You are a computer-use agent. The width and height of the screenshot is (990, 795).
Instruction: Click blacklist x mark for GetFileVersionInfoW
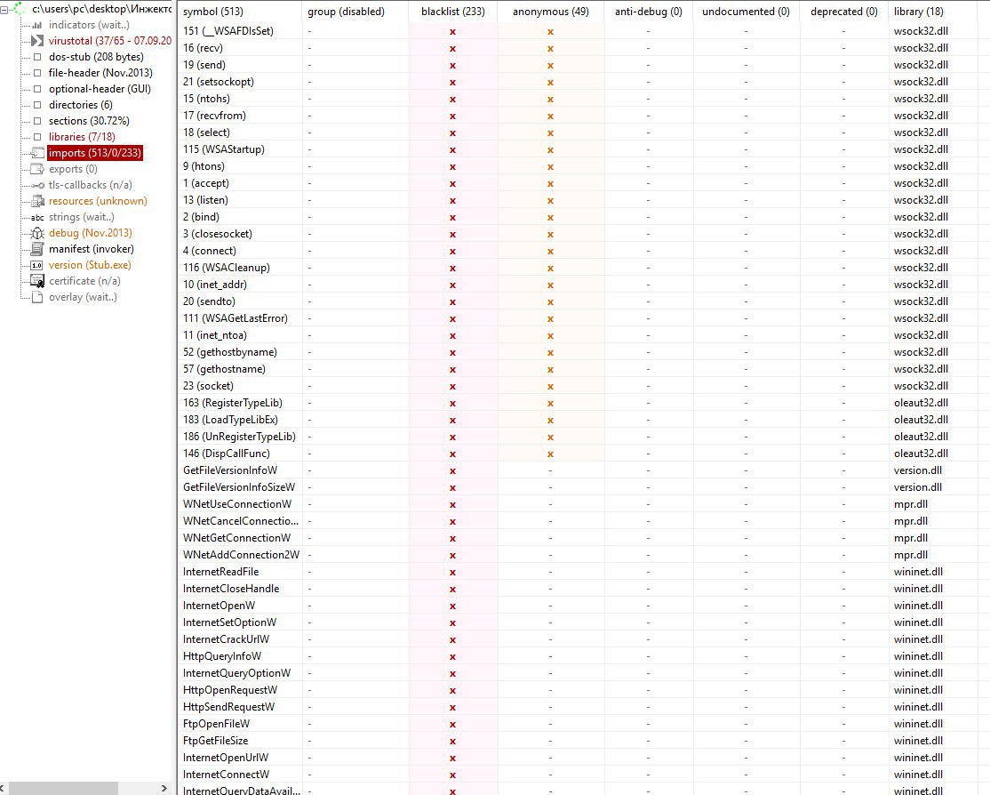pyautogui.click(x=452, y=470)
